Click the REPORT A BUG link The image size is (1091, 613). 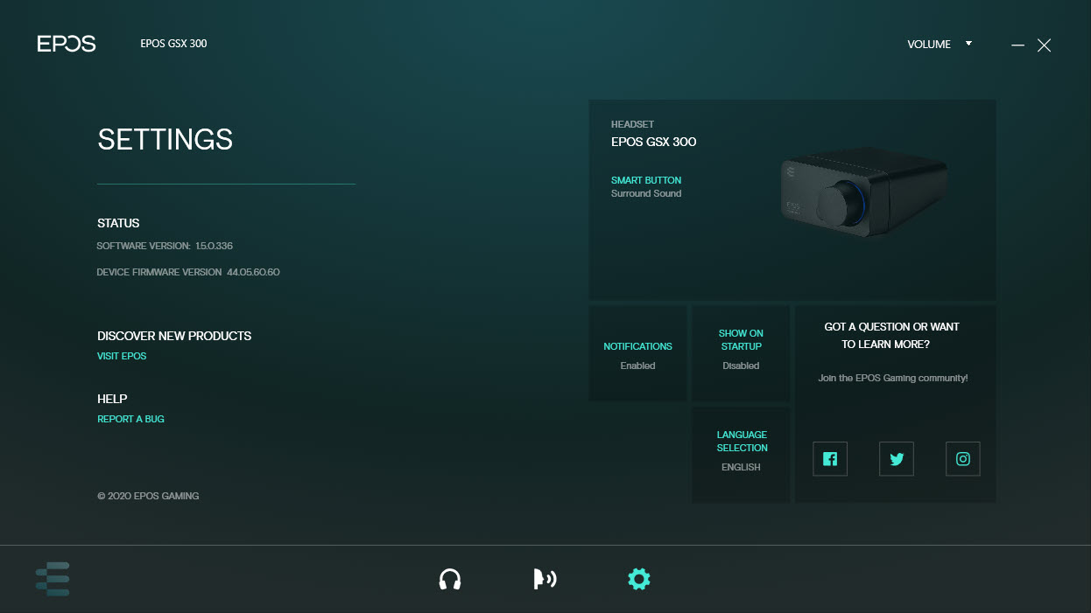pos(130,419)
